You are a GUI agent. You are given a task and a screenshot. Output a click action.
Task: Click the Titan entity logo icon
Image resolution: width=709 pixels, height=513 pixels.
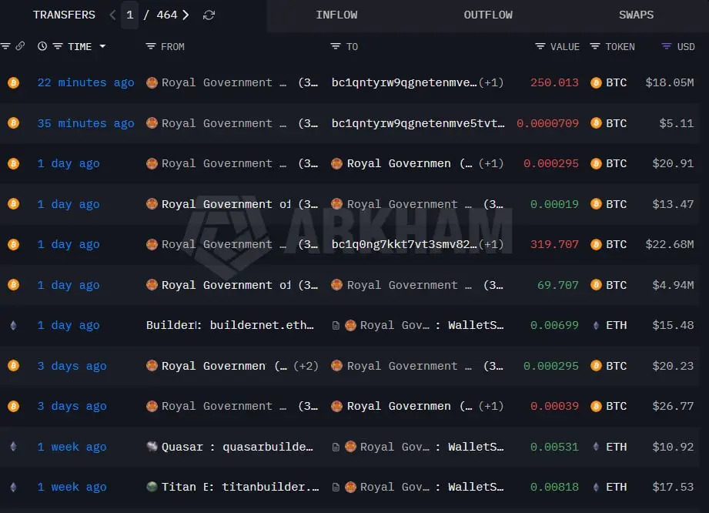(x=152, y=488)
